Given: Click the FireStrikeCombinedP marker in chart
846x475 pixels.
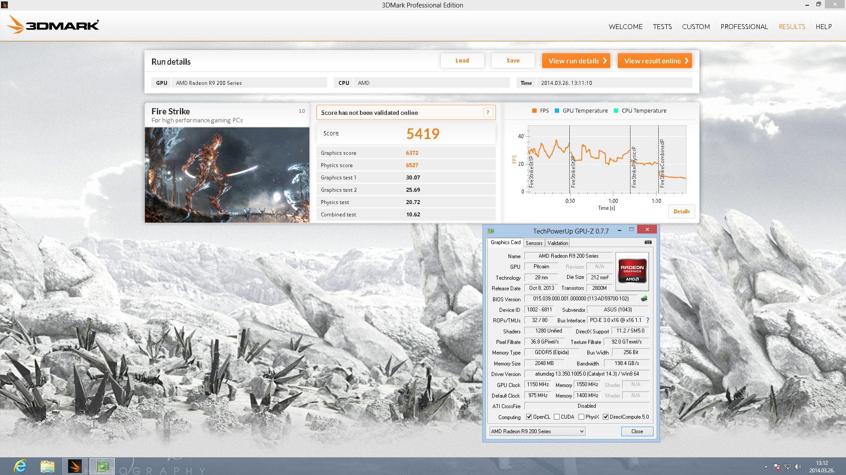Looking at the screenshot, I should 662,164.
